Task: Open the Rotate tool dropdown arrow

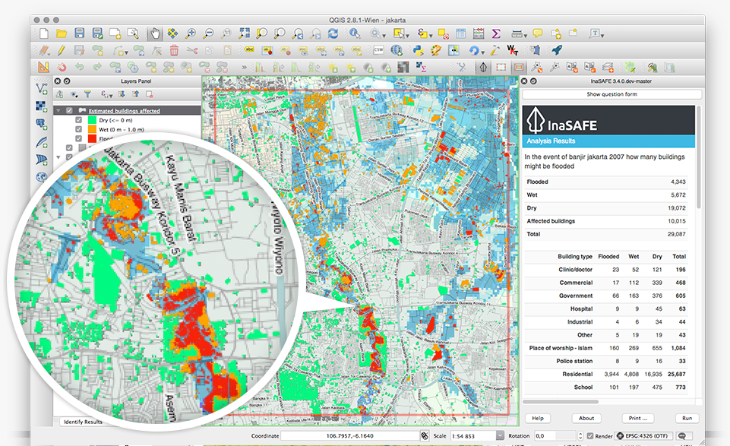Action: coord(483,52)
